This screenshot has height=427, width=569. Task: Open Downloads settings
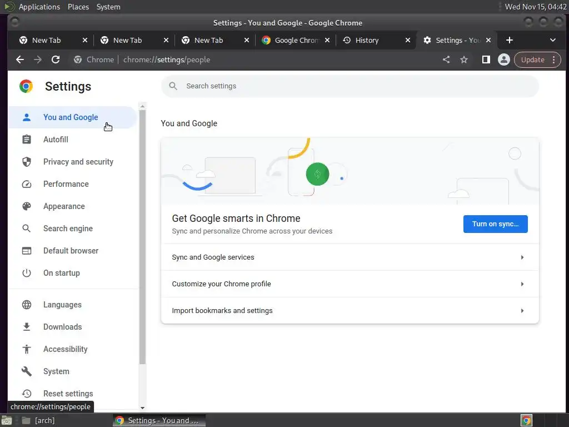pos(72,327)
